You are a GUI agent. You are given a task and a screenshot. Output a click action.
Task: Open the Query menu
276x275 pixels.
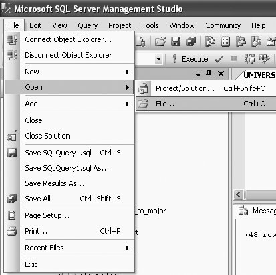tap(88, 25)
